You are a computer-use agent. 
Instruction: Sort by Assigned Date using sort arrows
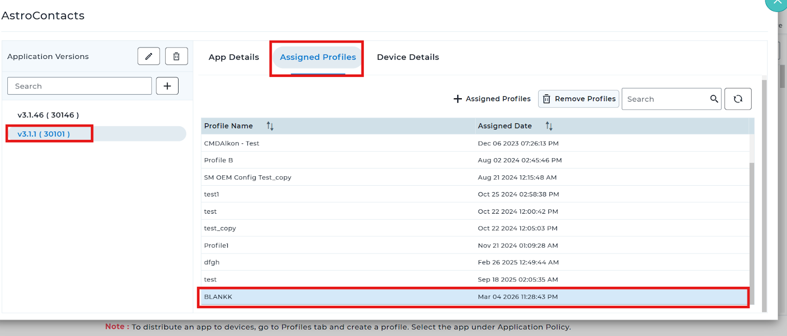[549, 126]
